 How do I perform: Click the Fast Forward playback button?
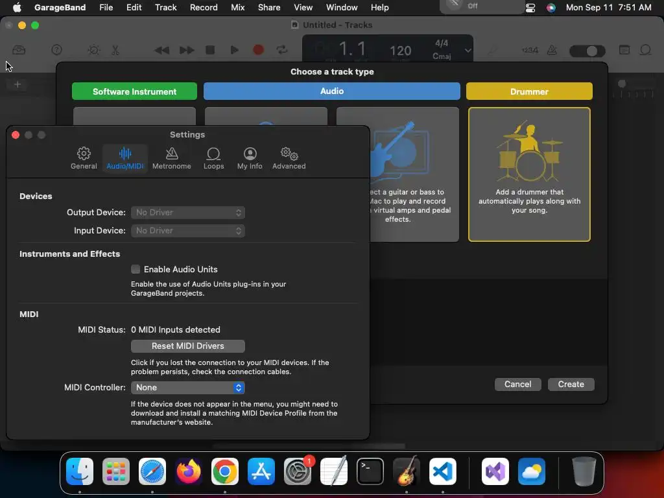(186, 50)
